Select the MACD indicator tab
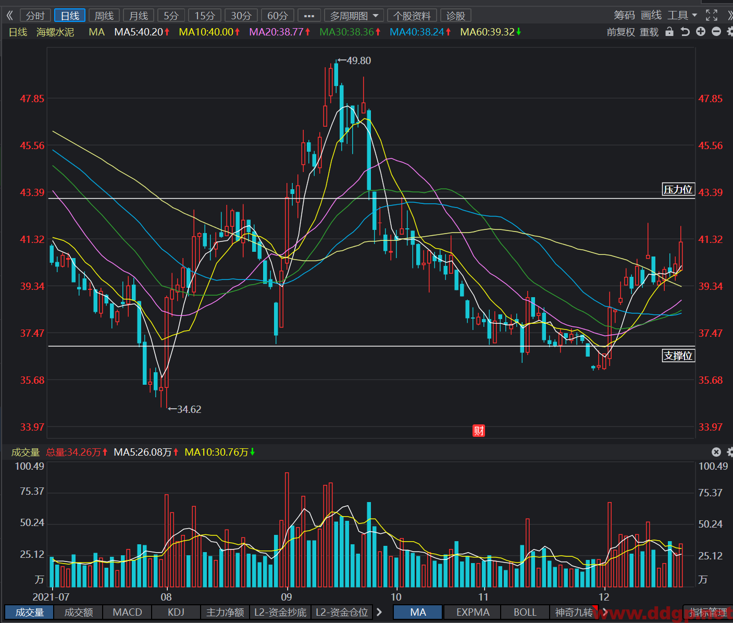This screenshot has height=623, width=733. point(127,612)
